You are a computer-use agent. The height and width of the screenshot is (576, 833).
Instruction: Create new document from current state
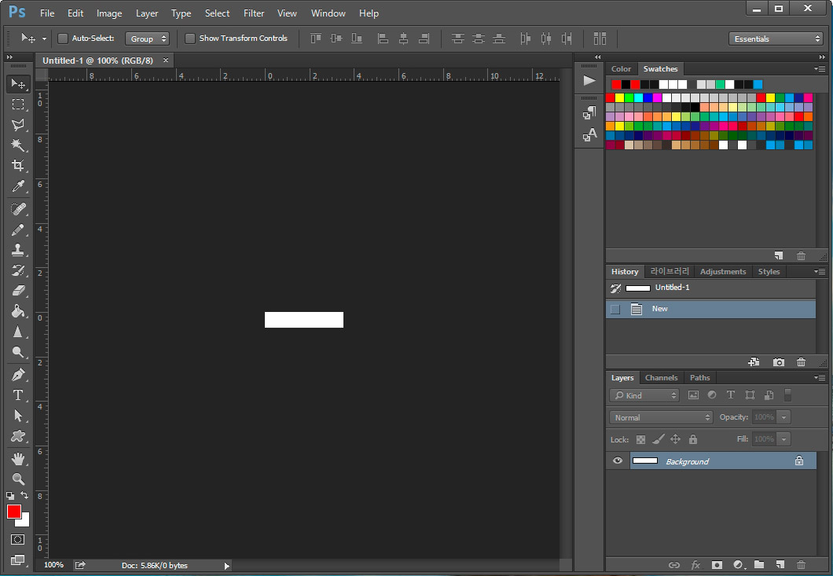(x=754, y=362)
